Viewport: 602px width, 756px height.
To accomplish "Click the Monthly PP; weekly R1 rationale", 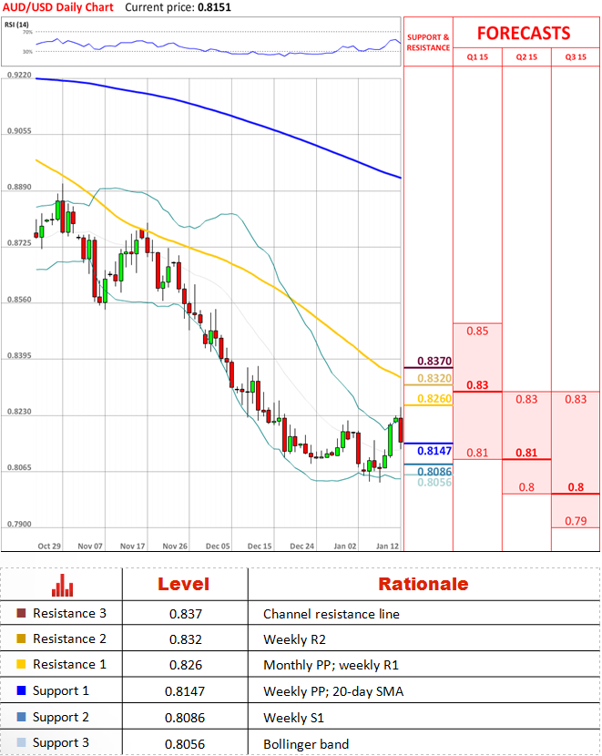I will 332,665.
